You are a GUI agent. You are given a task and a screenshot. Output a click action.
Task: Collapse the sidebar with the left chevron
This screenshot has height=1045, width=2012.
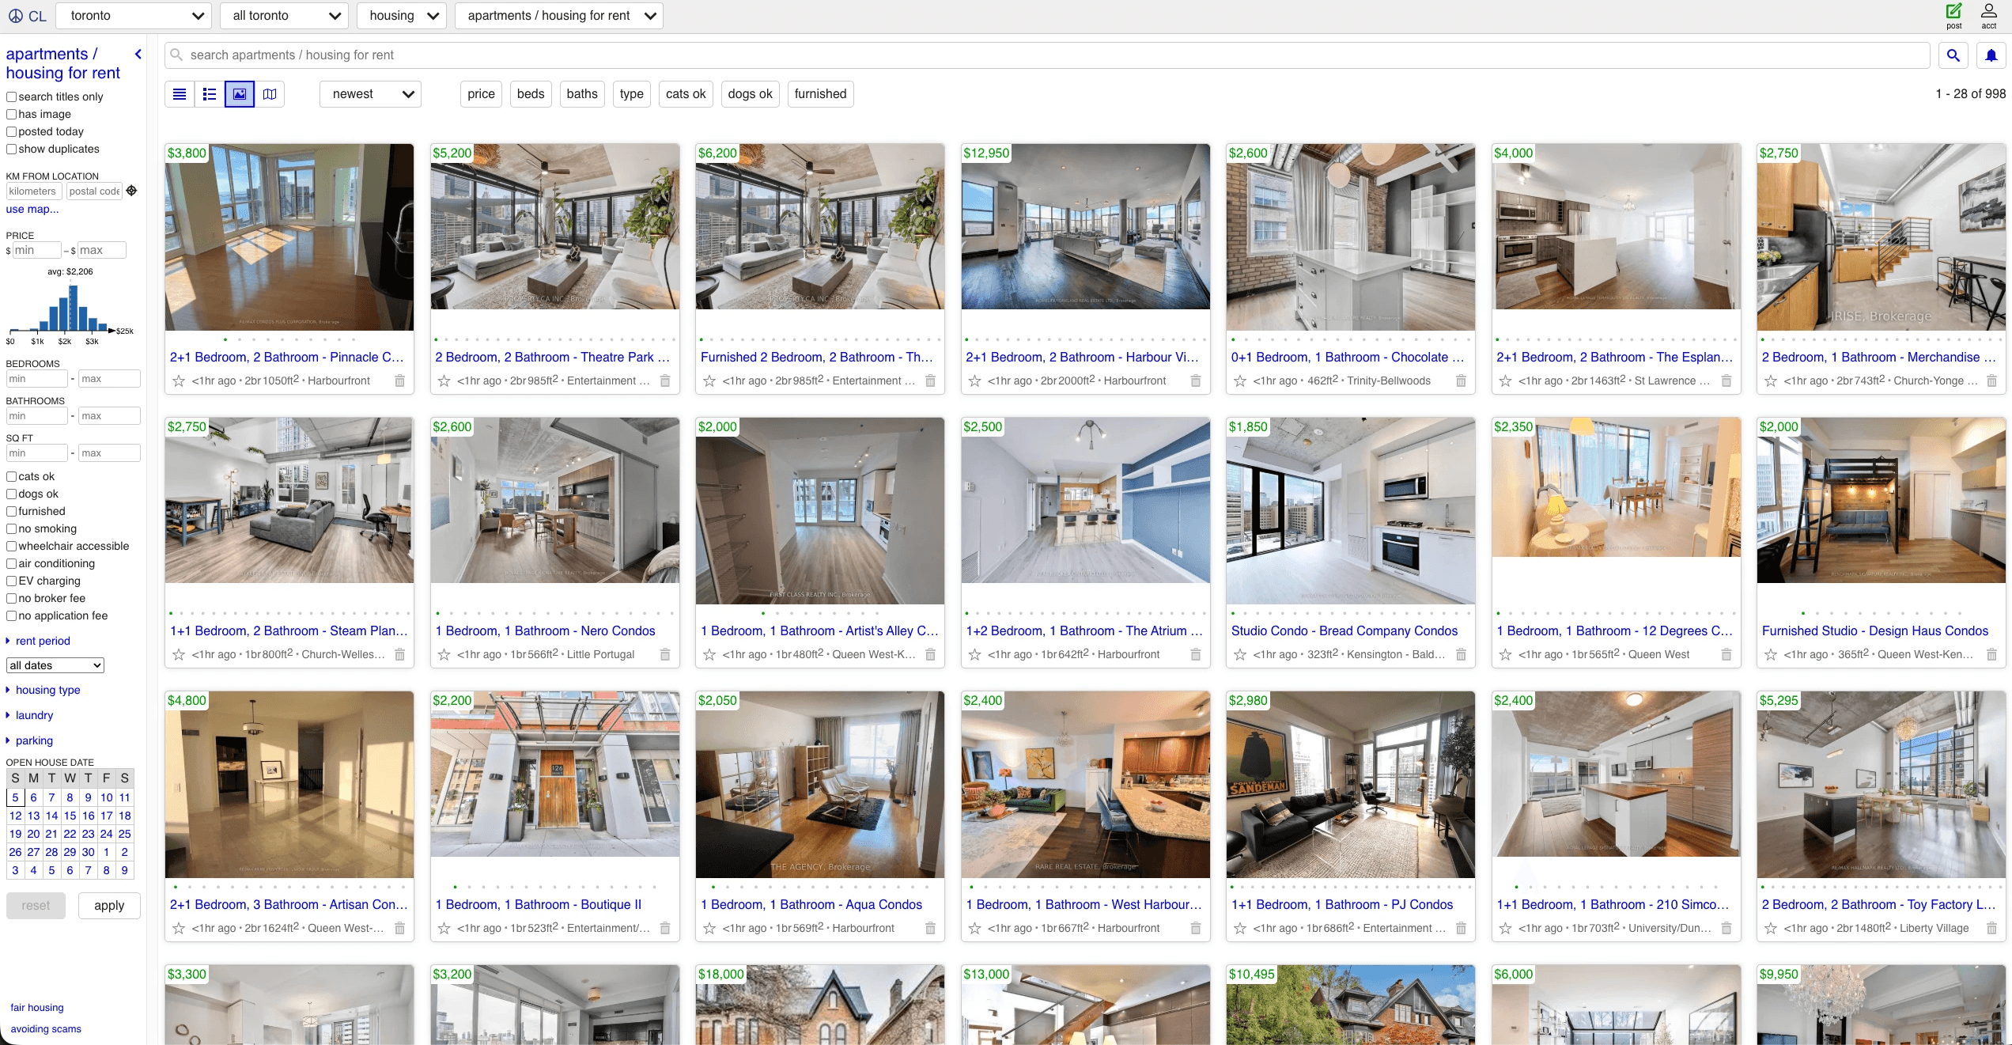(x=138, y=54)
